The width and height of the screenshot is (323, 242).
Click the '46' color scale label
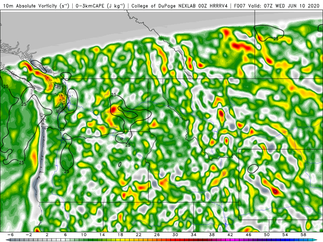pyautogui.click(x=248, y=235)
